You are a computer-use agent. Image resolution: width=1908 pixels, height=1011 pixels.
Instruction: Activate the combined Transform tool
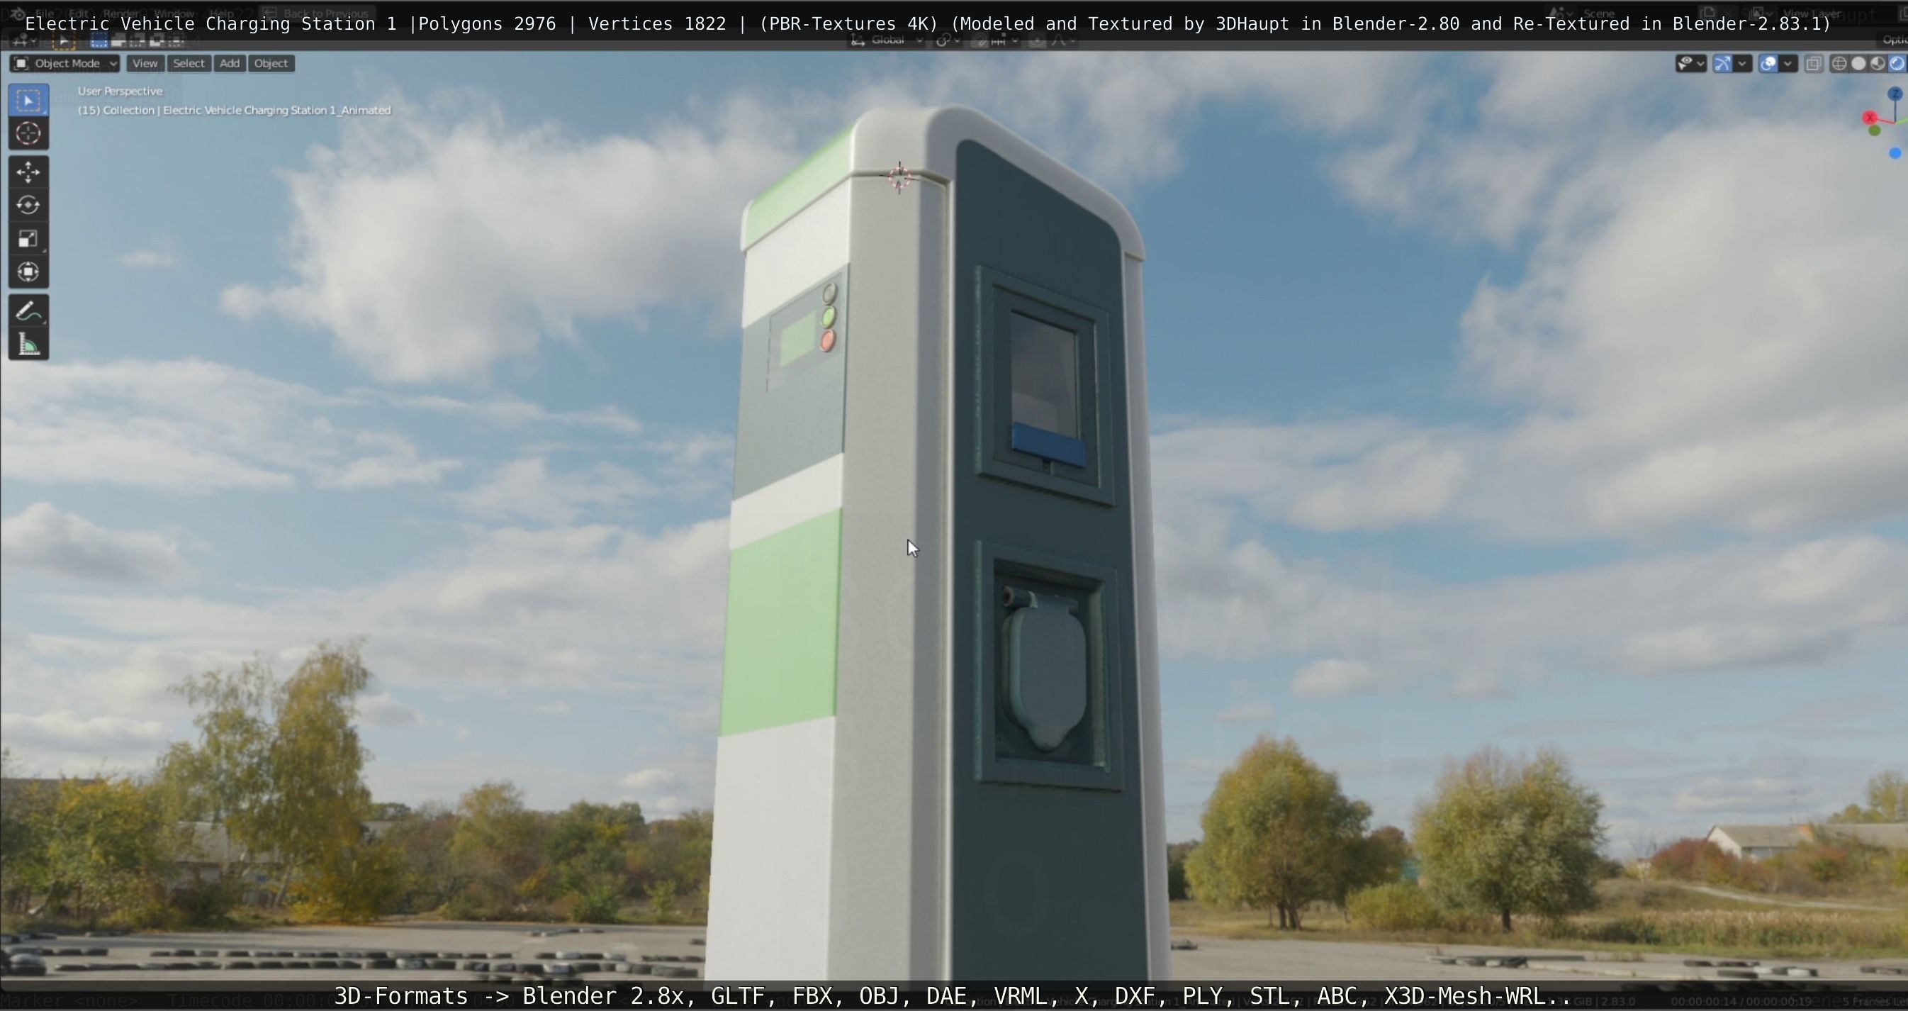point(28,272)
